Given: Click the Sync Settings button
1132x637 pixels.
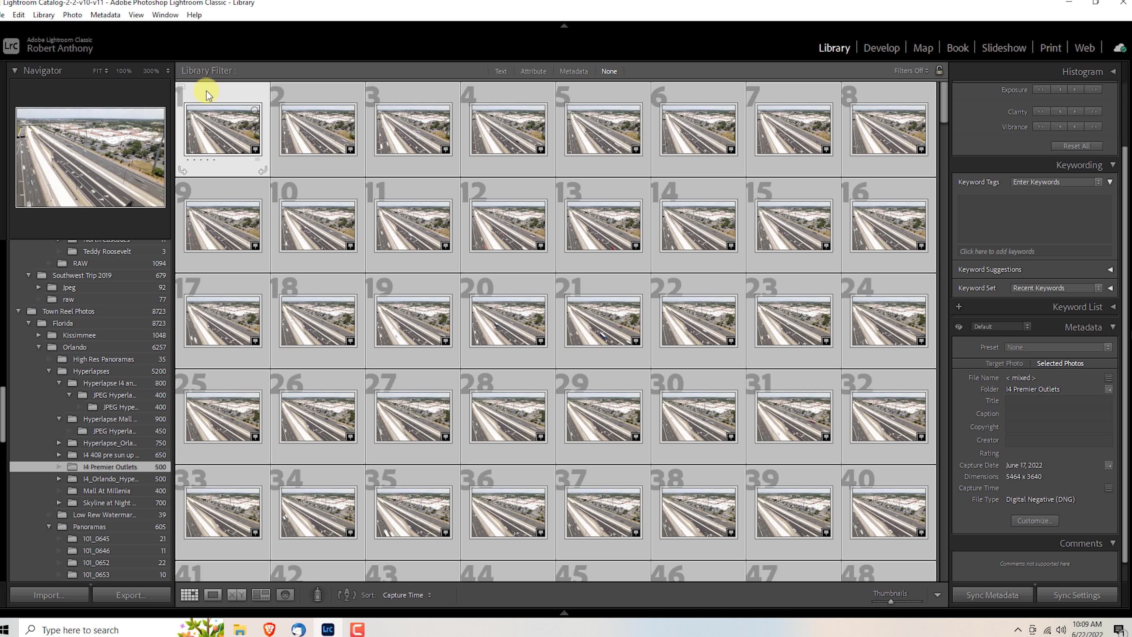Looking at the screenshot, I should 1077,595.
